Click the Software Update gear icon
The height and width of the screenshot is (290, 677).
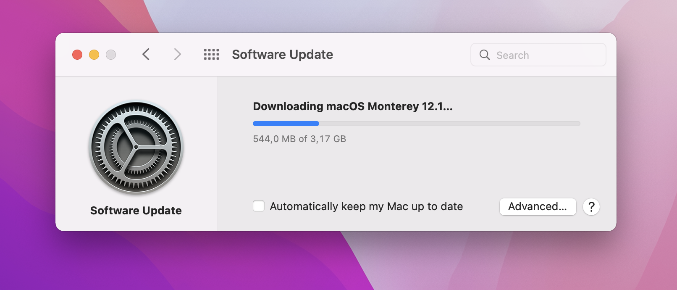[x=136, y=147]
